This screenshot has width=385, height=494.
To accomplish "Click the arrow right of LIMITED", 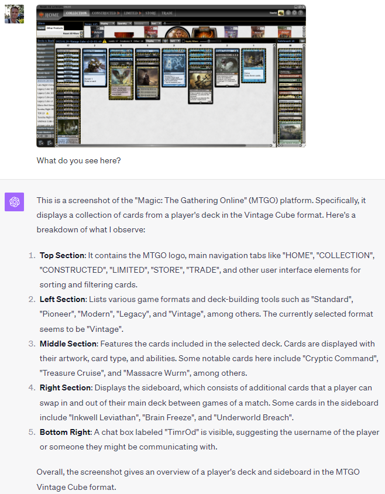I will coord(140,13).
